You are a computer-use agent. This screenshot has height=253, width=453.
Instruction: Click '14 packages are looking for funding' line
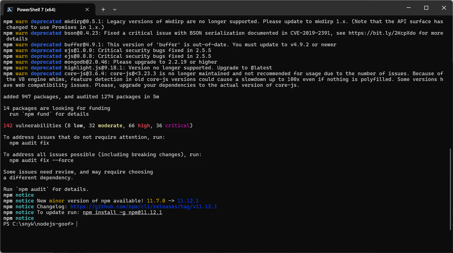(x=57, y=108)
